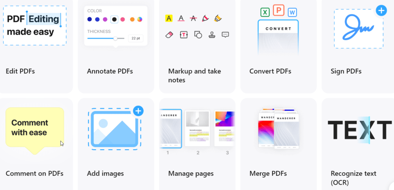Image resolution: width=394 pixels, height=190 pixels.
Task: Choose the orange color dot
Action: coord(132,19)
